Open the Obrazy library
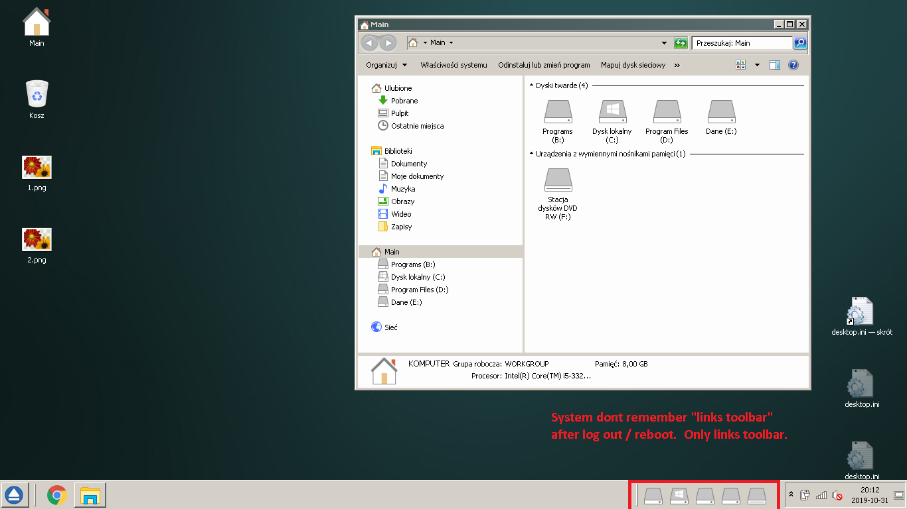The height and width of the screenshot is (509, 907). [x=402, y=201]
